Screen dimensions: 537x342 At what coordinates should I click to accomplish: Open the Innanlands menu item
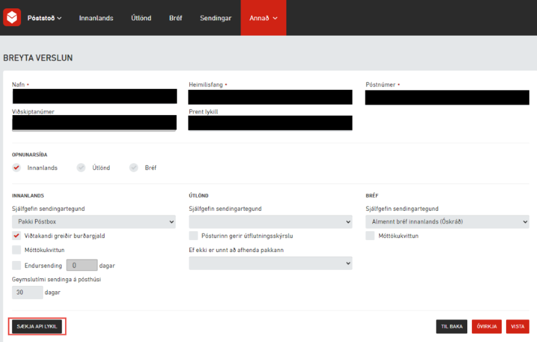96,18
